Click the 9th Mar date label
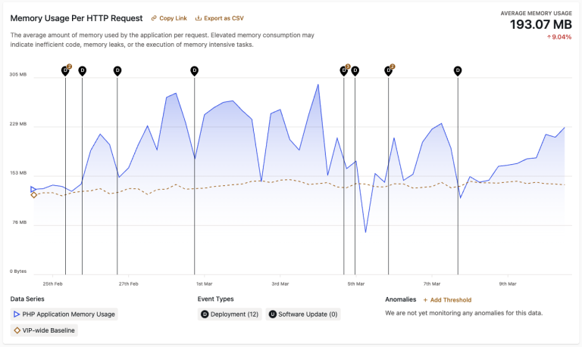582x347 pixels. (x=508, y=283)
